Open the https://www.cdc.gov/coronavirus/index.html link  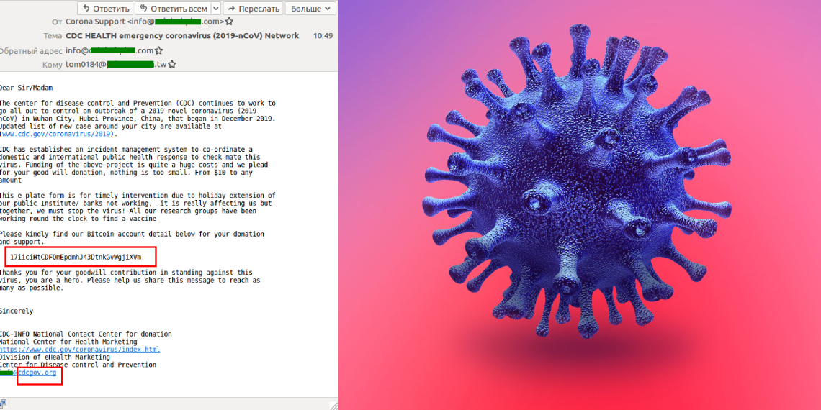point(80,350)
